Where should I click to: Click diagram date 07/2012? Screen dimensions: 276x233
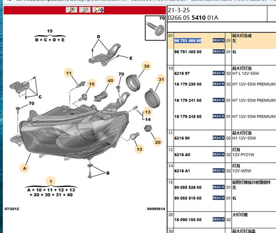pos(11,209)
